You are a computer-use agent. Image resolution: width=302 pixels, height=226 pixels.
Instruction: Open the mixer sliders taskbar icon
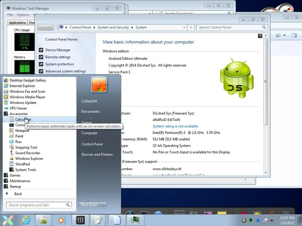coord(80,220)
